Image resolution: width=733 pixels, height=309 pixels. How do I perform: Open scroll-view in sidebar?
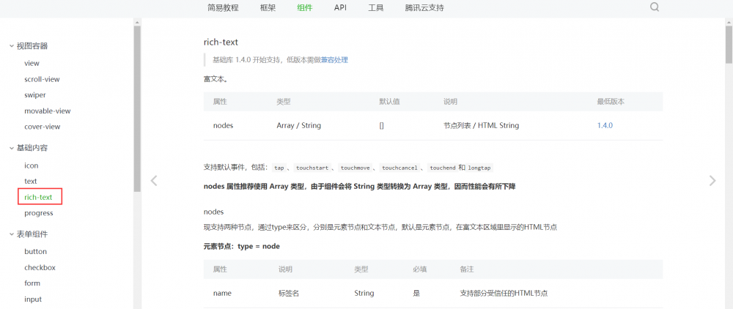coord(42,79)
